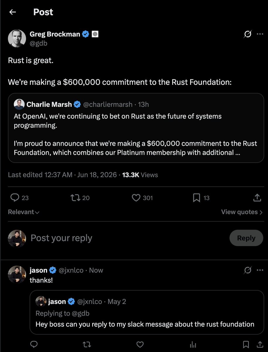Bookmark the post with 13 bookmarks
Image resolution: width=268 pixels, height=352 pixels.
click(201, 198)
